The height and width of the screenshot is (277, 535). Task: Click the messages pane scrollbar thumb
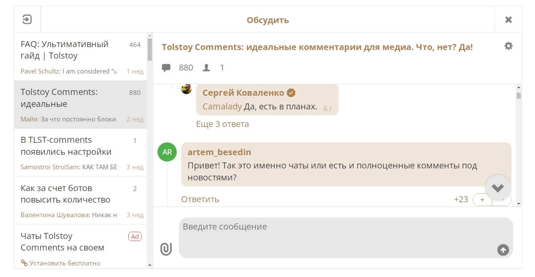tap(519, 96)
